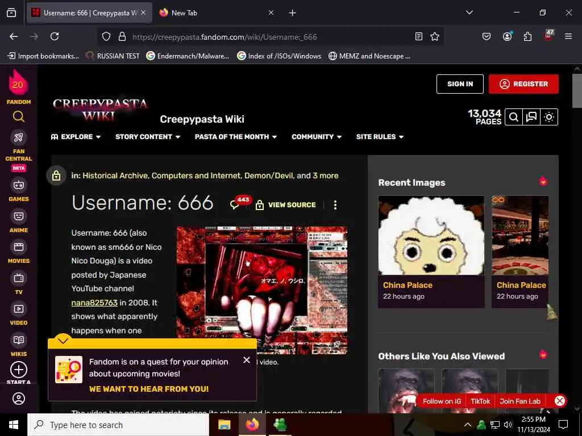Open Historical Archive category link
The height and width of the screenshot is (436, 582).
(115, 176)
